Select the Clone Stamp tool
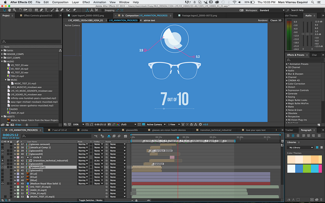The width and height of the screenshot is (325, 203). [x=57, y=10]
